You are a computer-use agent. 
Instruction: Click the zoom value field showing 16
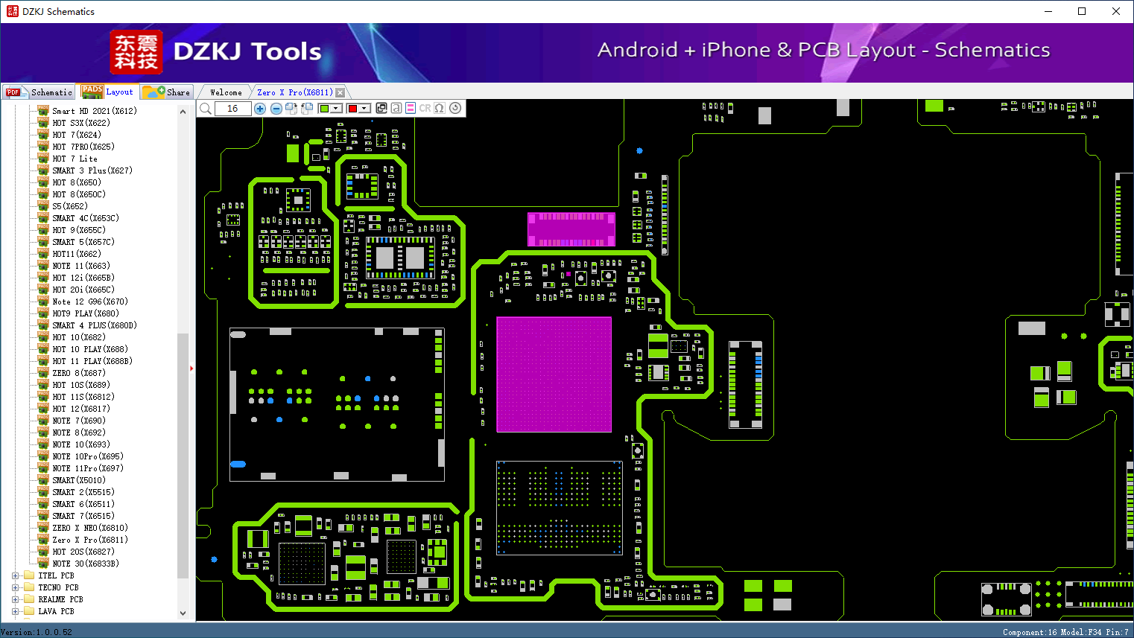pyautogui.click(x=232, y=109)
